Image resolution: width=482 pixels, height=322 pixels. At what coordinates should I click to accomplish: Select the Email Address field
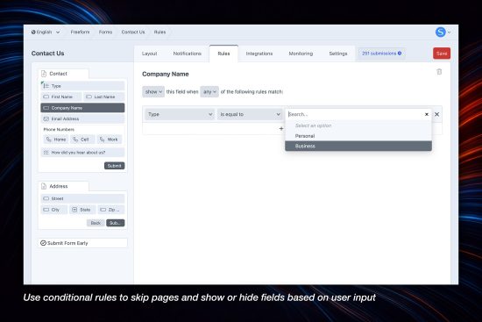click(82, 118)
